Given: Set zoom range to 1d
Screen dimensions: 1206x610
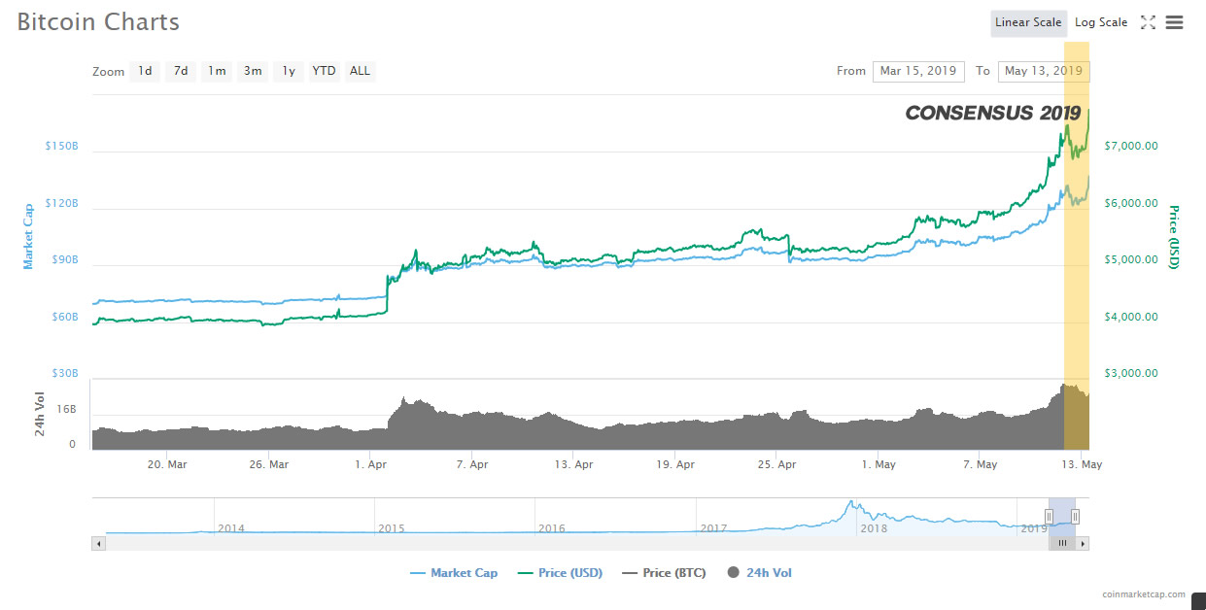Looking at the screenshot, I should pos(145,71).
